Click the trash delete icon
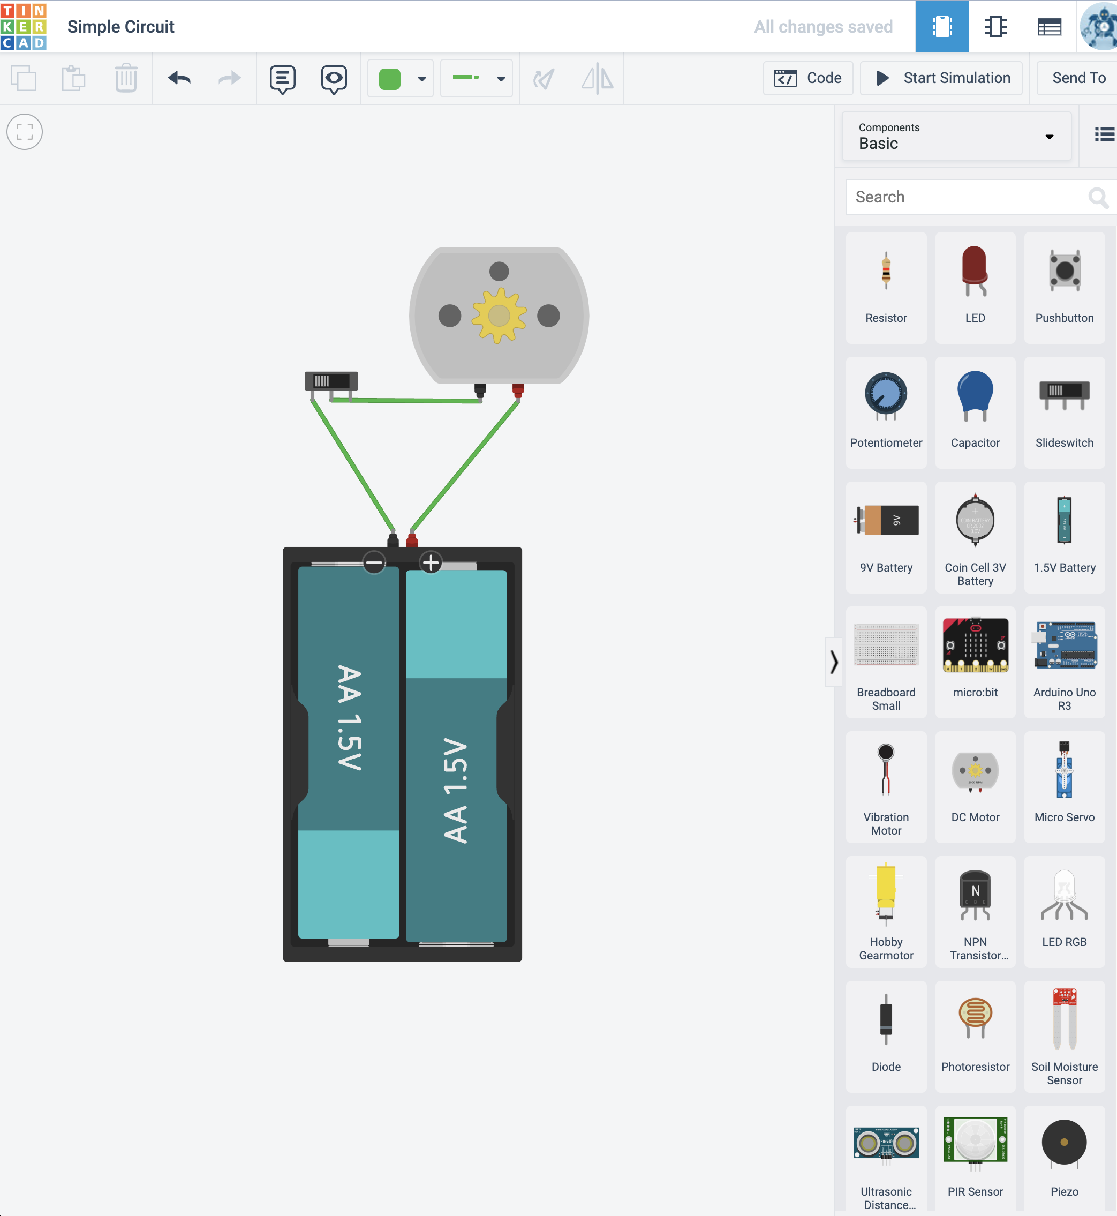1117x1216 pixels. coord(126,78)
